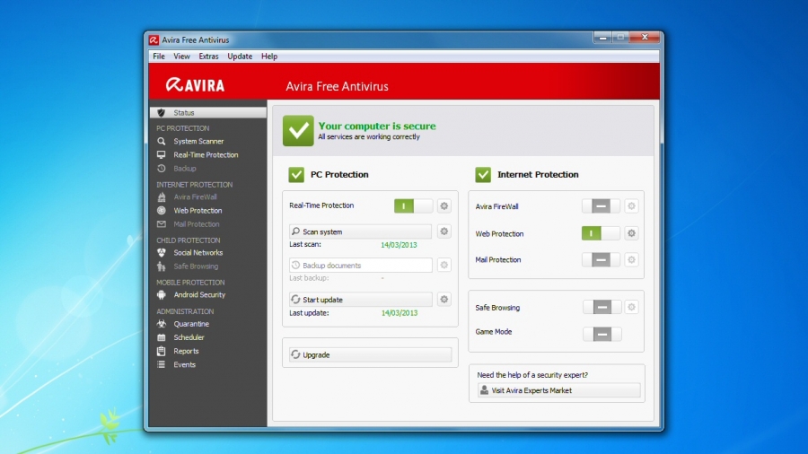Click gear icon beside Start update

point(444,300)
